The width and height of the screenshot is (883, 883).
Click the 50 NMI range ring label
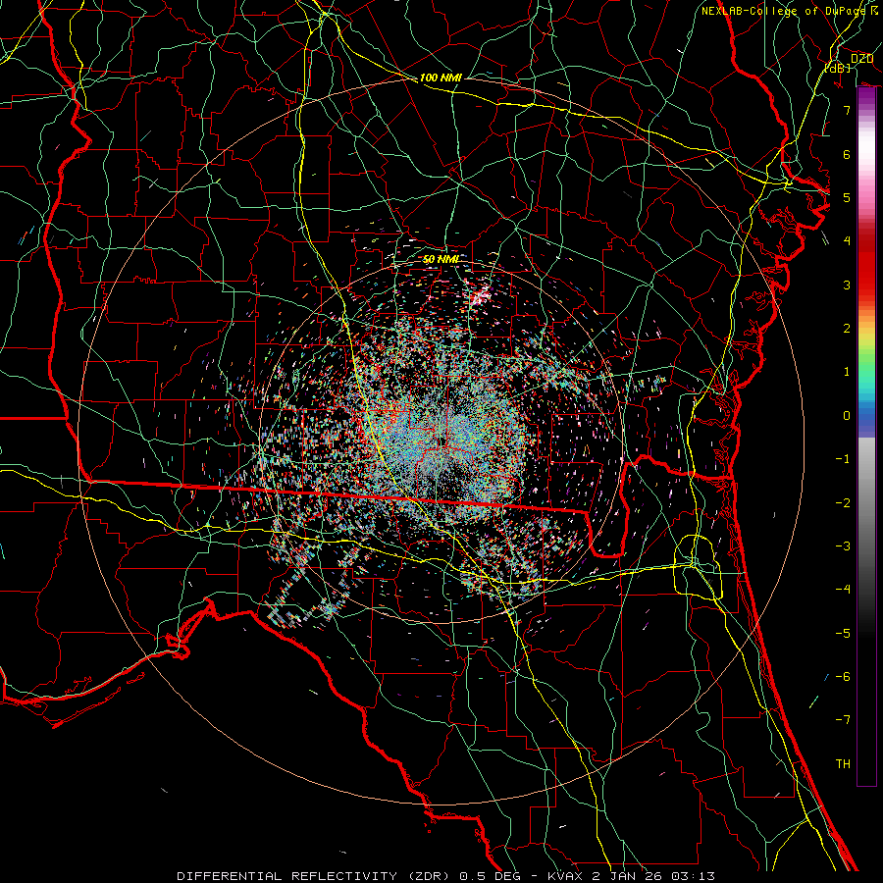[441, 259]
